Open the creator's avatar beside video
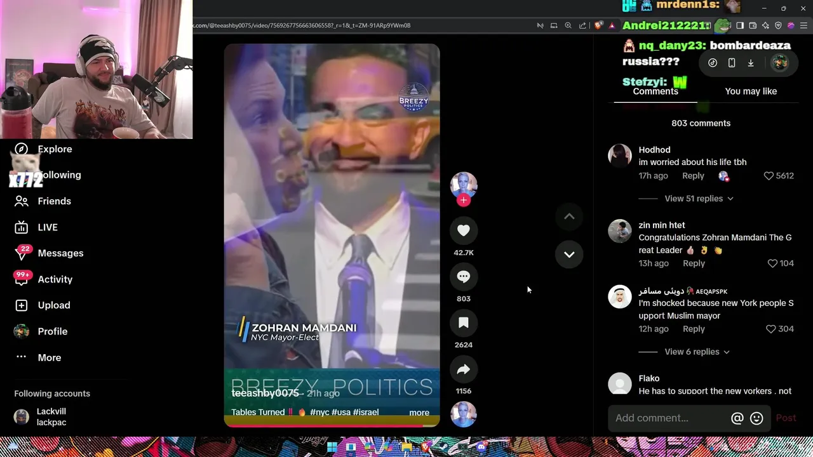813x457 pixels. pos(464,185)
